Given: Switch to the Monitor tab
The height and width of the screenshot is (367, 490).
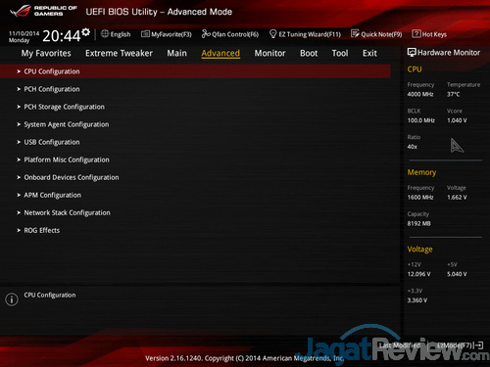Looking at the screenshot, I should tap(269, 53).
